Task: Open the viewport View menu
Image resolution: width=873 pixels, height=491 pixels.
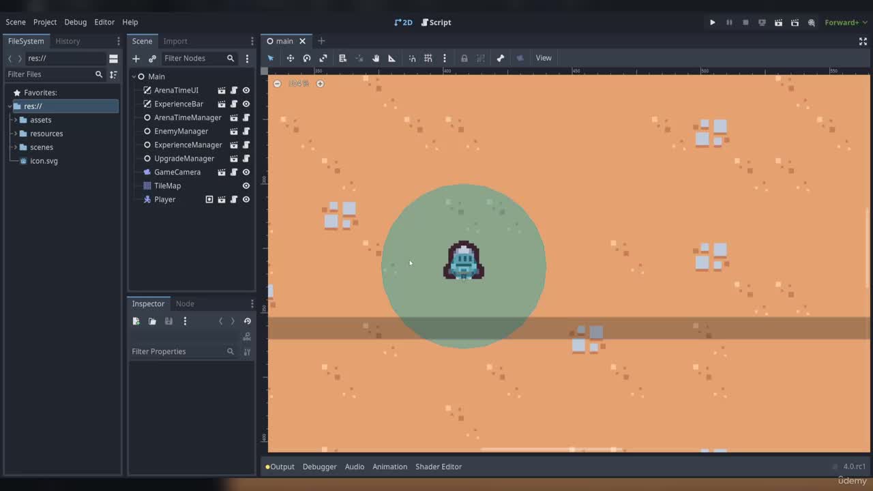Action: (544, 58)
